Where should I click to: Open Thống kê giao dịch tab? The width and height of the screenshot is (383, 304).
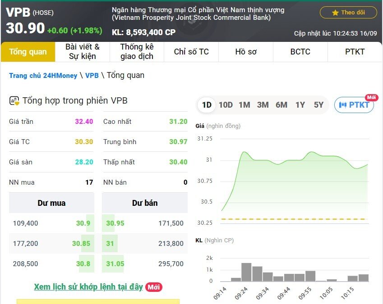[x=137, y=52]
